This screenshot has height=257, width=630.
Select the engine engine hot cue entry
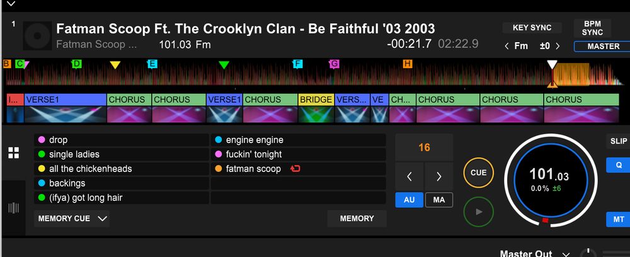pos(298,140)
